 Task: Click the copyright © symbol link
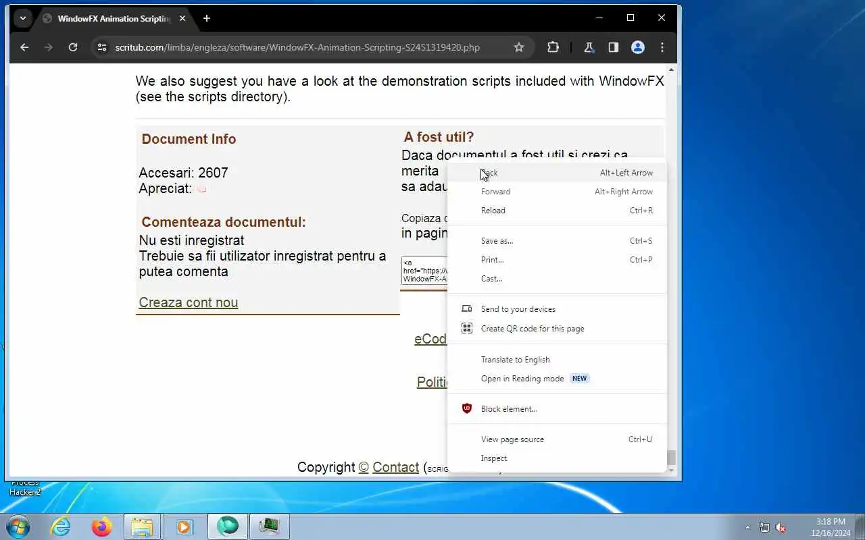click(364, 467)
